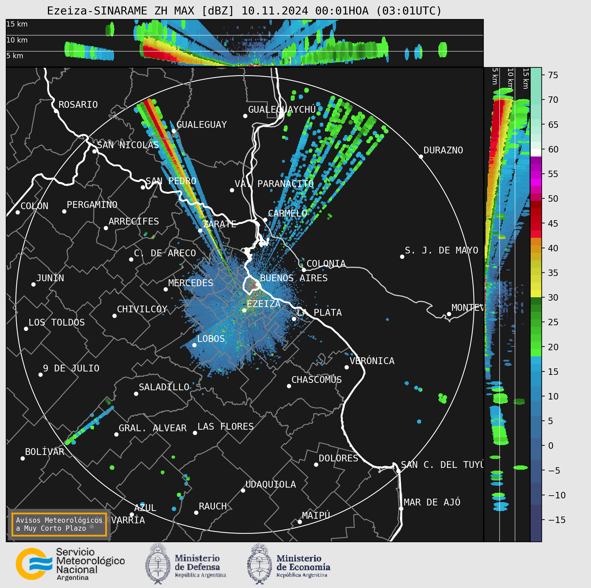Image resolution: width=591 pixels, height=588 pixels.
Task: Click the MERCEDES city label
Action: coord(191,283)
